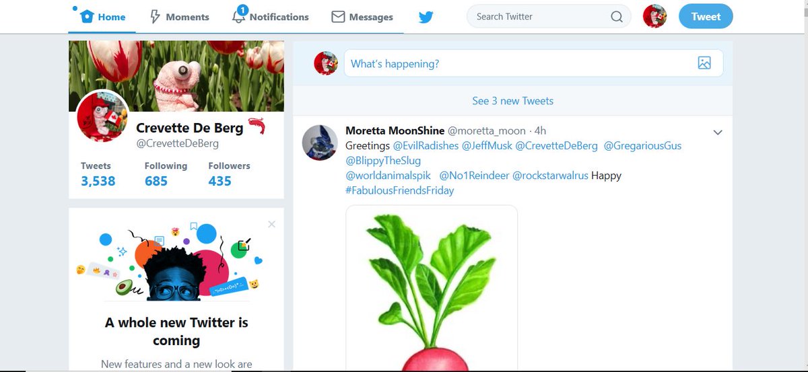Open the Messages tab

click(x=362, y=17)
